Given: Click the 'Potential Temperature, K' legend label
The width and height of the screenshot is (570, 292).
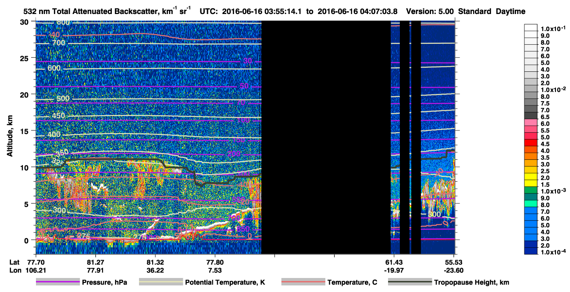Looking at the screenshot, I should tap(225, 283).
